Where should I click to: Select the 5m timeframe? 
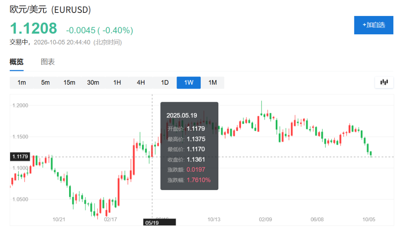click(x=45, y=83)
